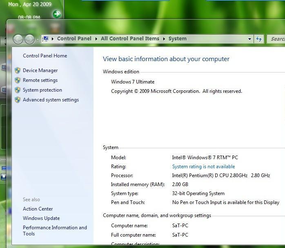Open the address bar history dropdown
The width and height of the screenshot is (285, 248).
point(249,39)
